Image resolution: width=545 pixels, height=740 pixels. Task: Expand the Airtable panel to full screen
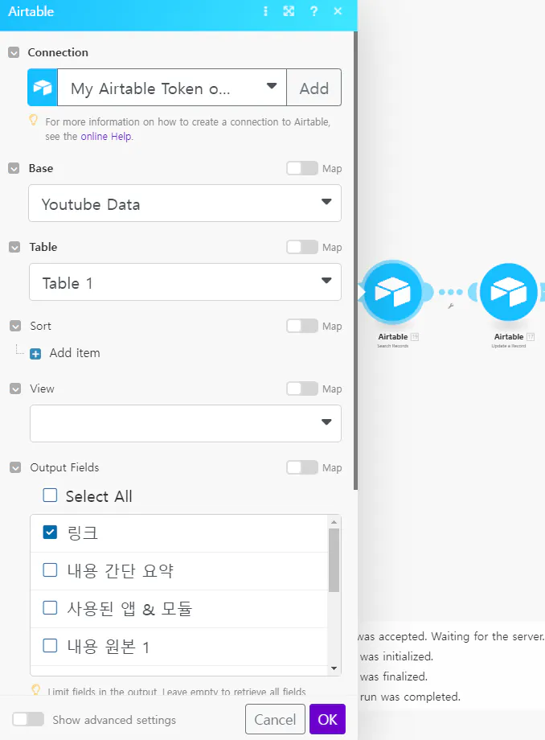[x=289, y=11]
